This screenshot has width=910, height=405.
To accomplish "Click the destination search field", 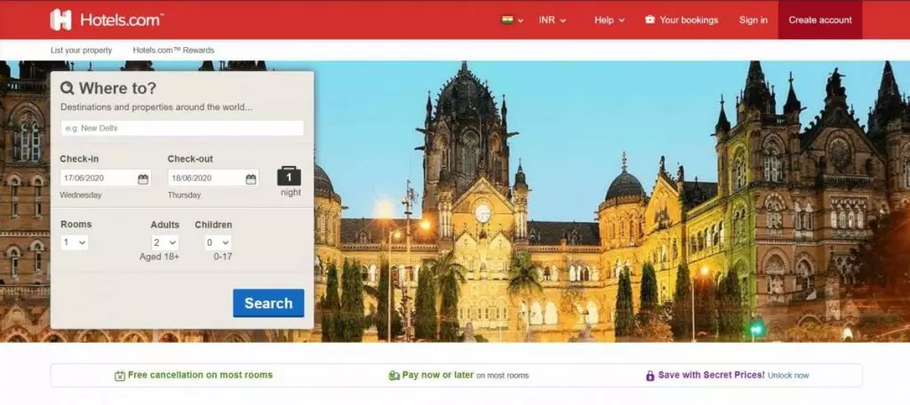I will (182, 128).
